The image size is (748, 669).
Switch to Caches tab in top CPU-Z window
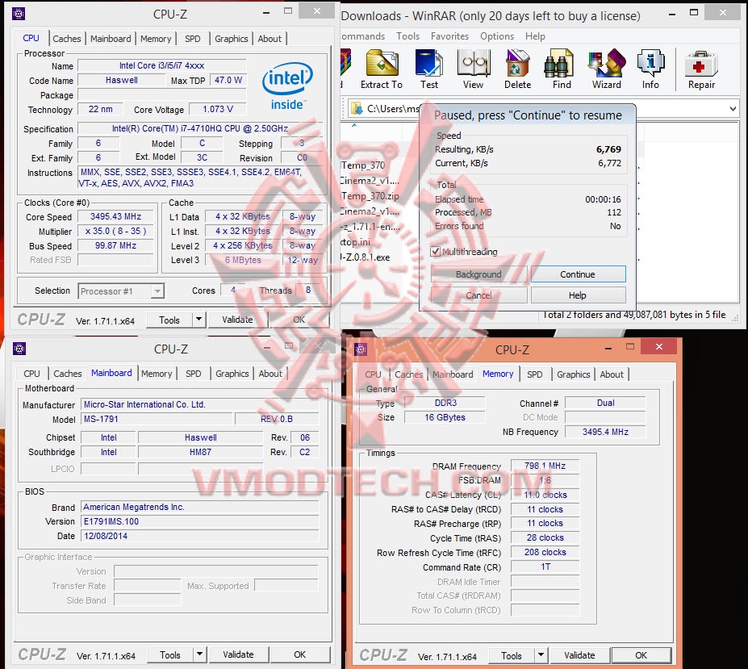click(67, 39)
